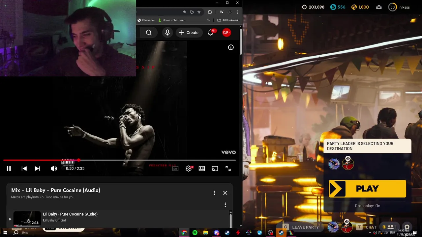Open Chrome three-dot menu
422x237 pixels.
[x=237, y=12]
